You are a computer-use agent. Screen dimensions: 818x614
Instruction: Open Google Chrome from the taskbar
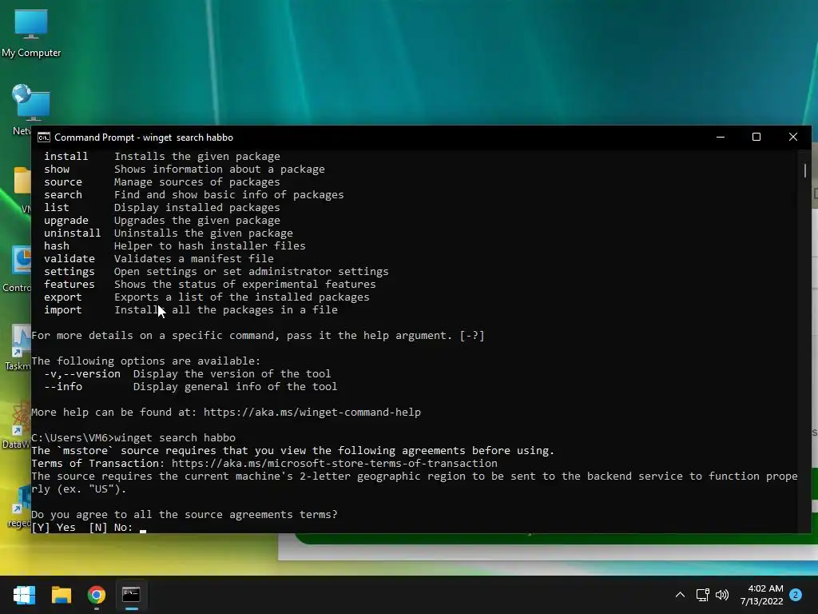click(x=97, y=595)
